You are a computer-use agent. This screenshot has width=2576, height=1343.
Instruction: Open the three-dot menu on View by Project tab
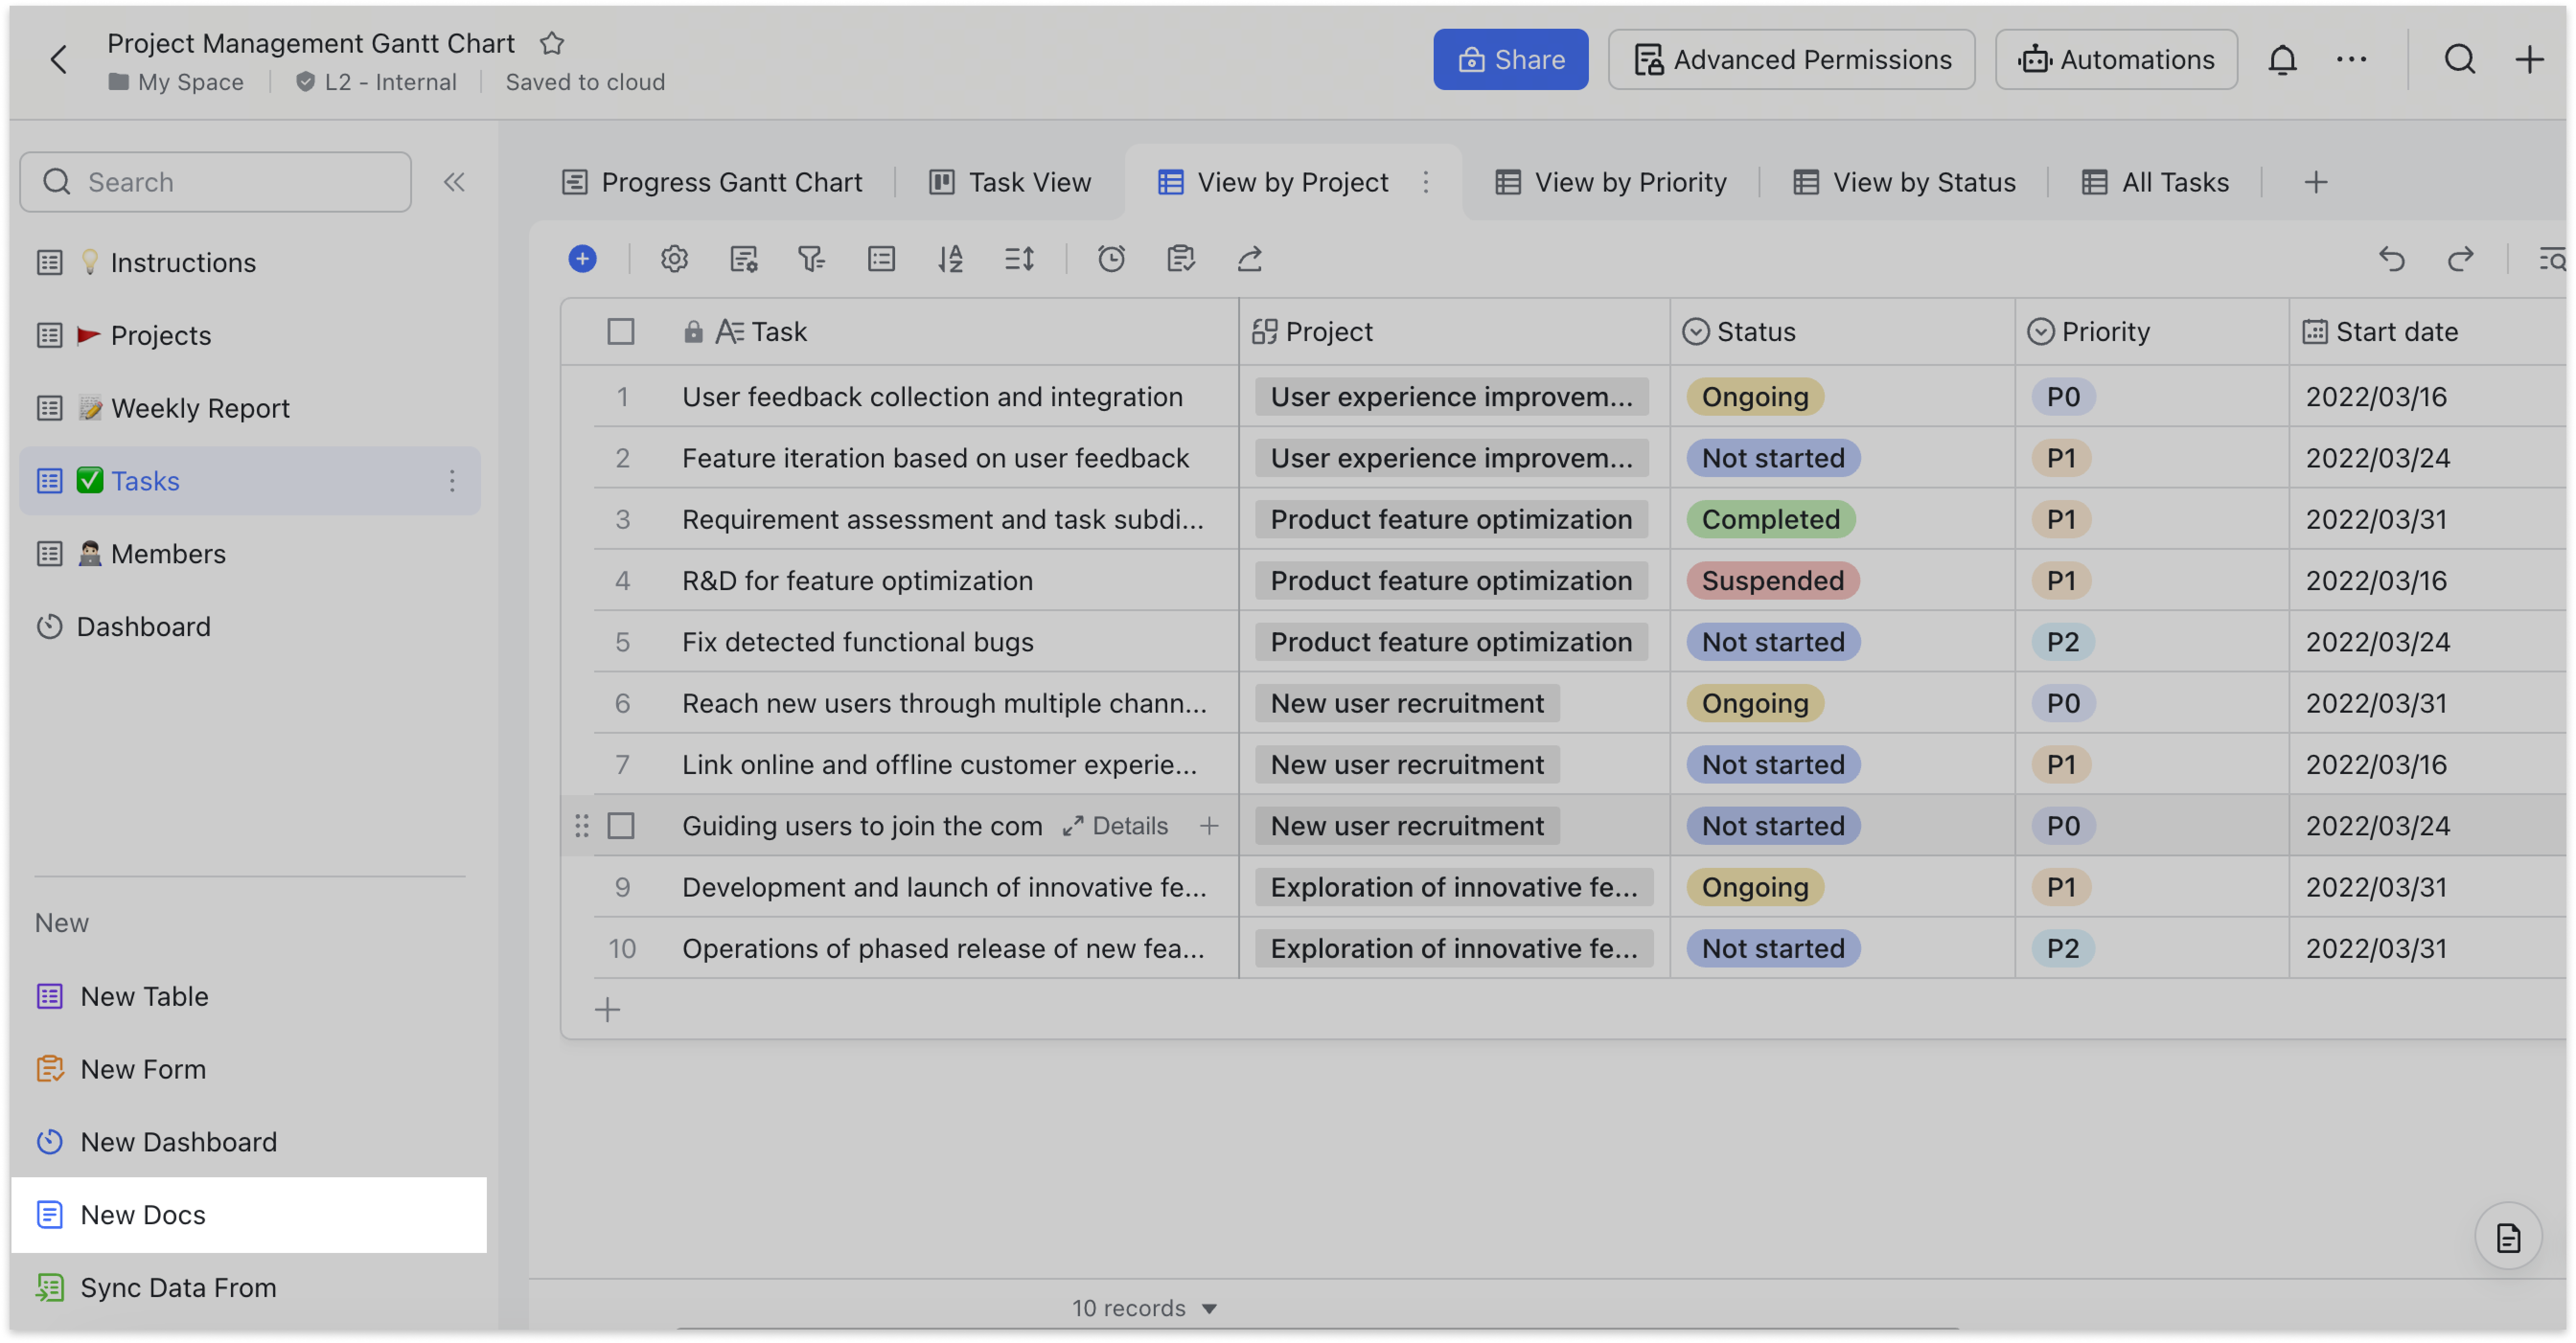(x=1427, y=182)
